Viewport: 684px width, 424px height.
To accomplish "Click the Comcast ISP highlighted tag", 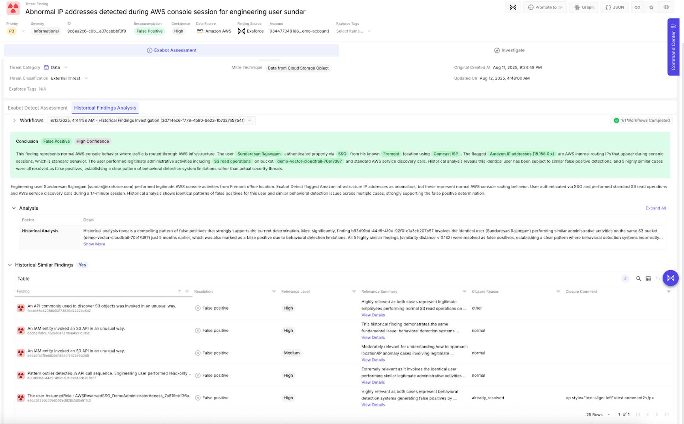I will 446,154.
